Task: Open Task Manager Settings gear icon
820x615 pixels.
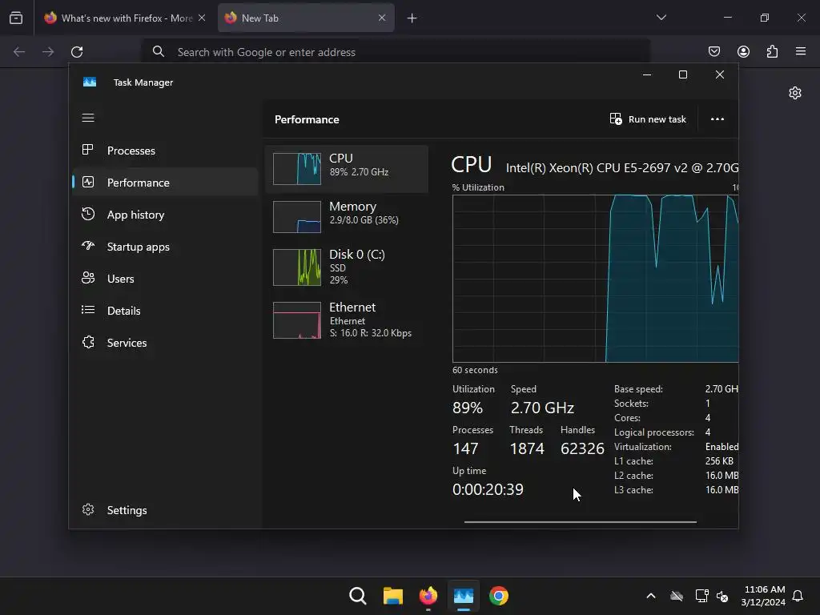Action: [x=88, y=509]
